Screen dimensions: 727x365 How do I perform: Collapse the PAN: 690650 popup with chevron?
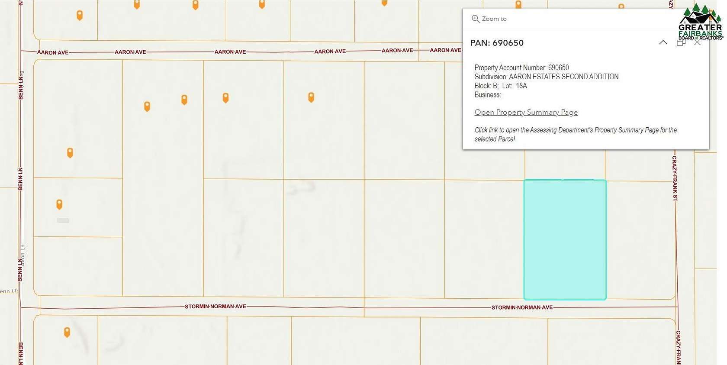[x=663, y=42]
